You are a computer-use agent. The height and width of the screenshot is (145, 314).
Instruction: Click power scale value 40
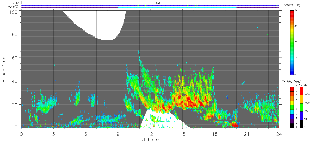[296, 10]
